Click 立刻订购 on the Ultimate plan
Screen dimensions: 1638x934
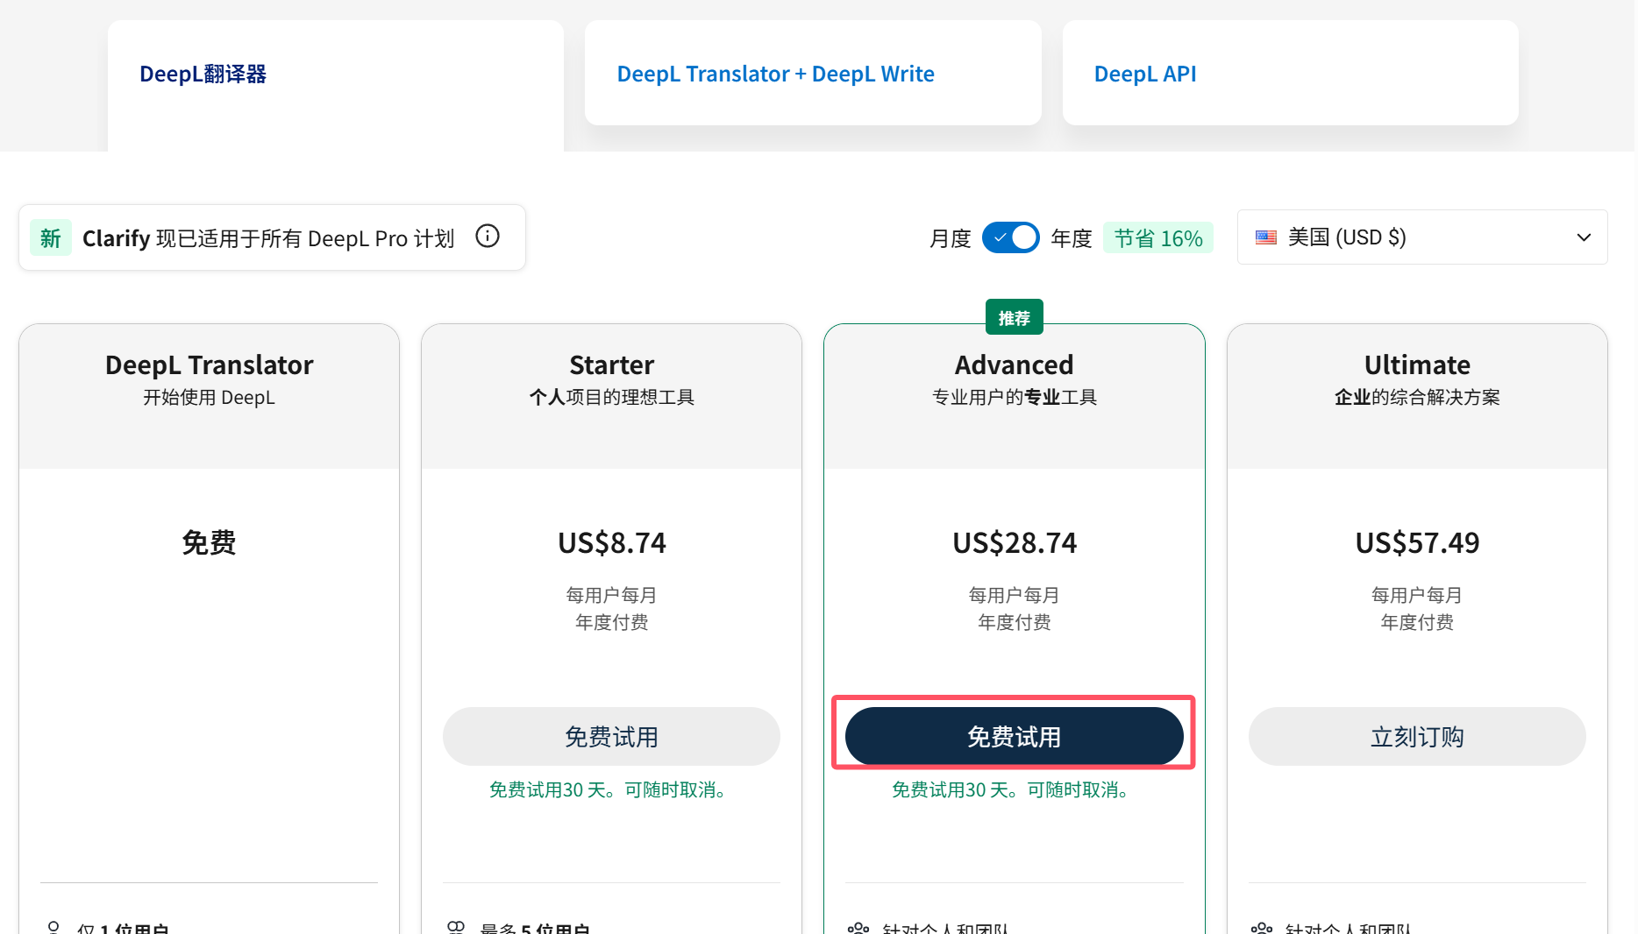pyautogui.click(x=1417, y=736)
